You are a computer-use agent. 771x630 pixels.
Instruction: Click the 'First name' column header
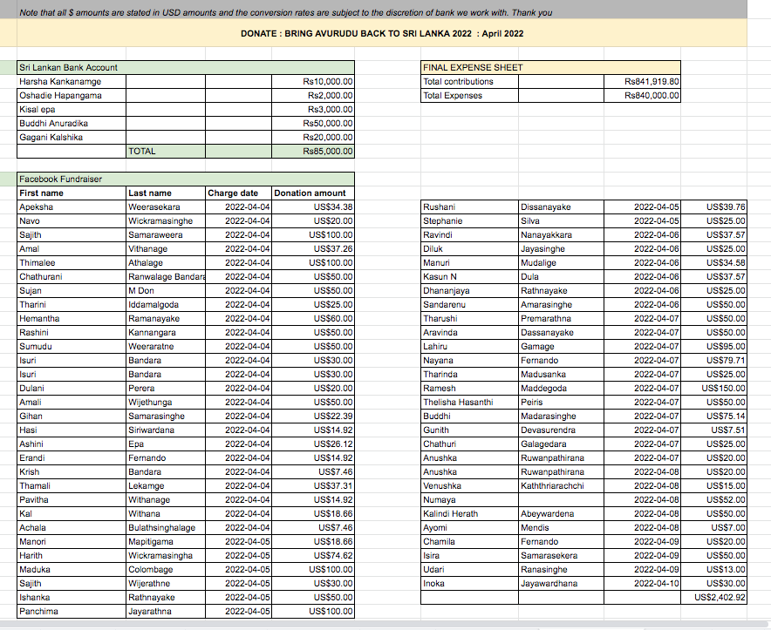72,193
